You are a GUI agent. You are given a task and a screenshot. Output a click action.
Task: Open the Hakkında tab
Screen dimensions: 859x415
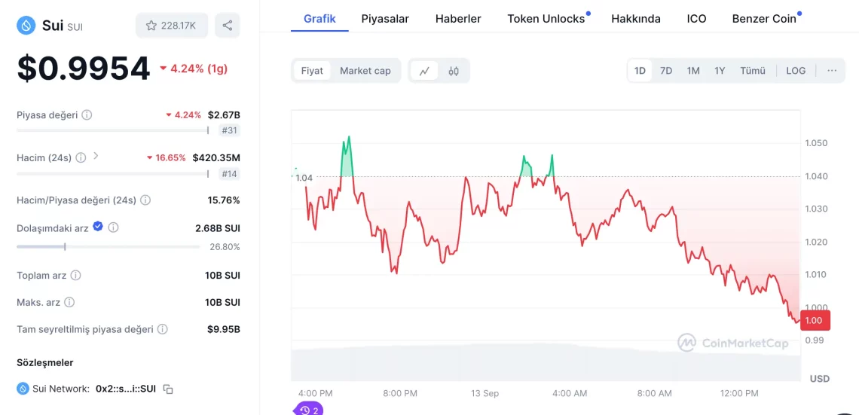click(636, 19)
